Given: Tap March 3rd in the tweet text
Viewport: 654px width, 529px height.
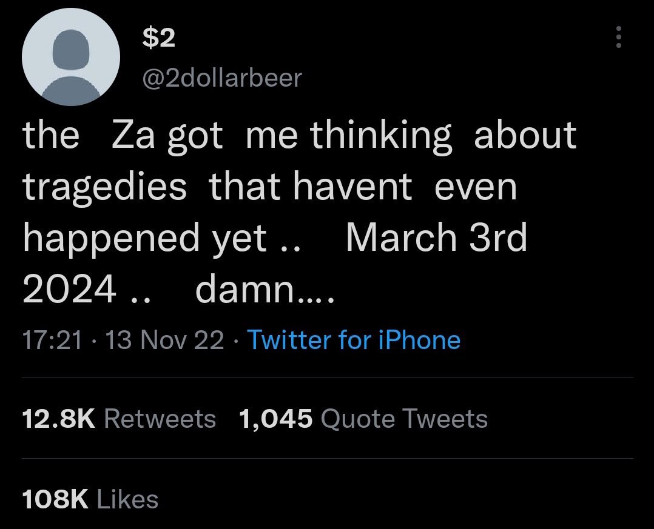Looking at the screenshot, I should (437, 237).
